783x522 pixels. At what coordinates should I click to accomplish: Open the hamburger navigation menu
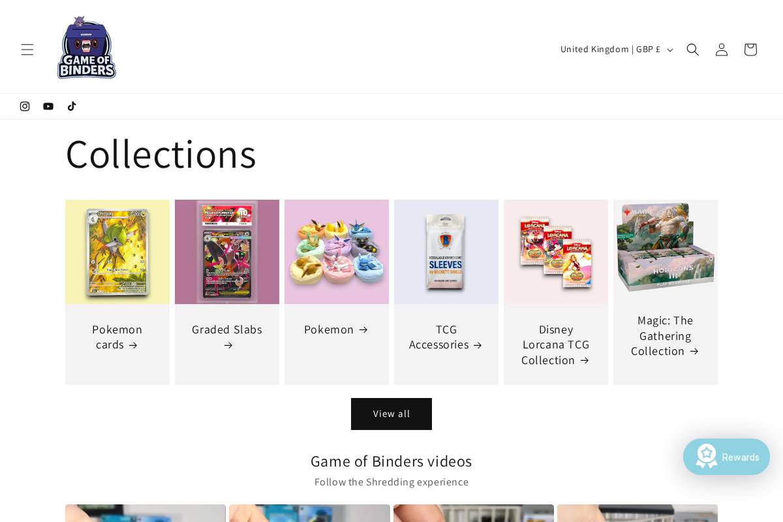[x=27, y=49]
